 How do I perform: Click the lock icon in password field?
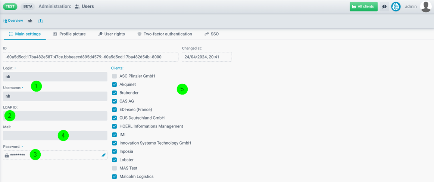(x=7, y=155)
